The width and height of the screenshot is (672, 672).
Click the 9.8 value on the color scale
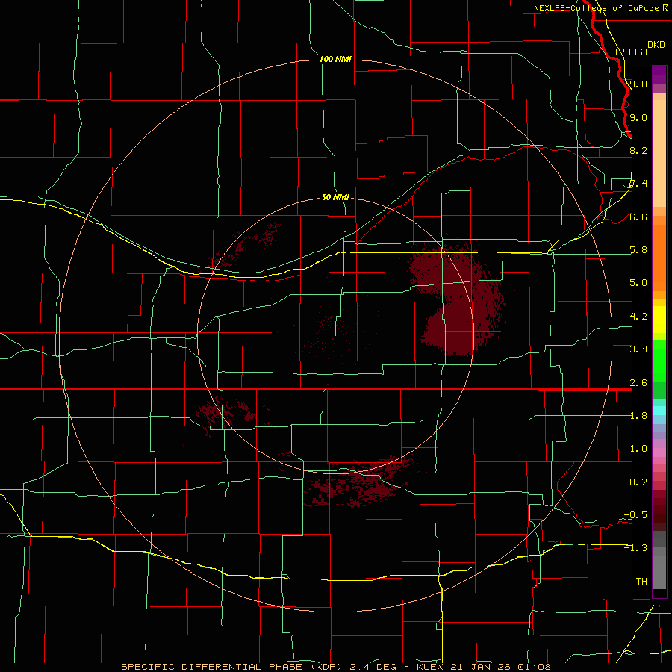638,84
